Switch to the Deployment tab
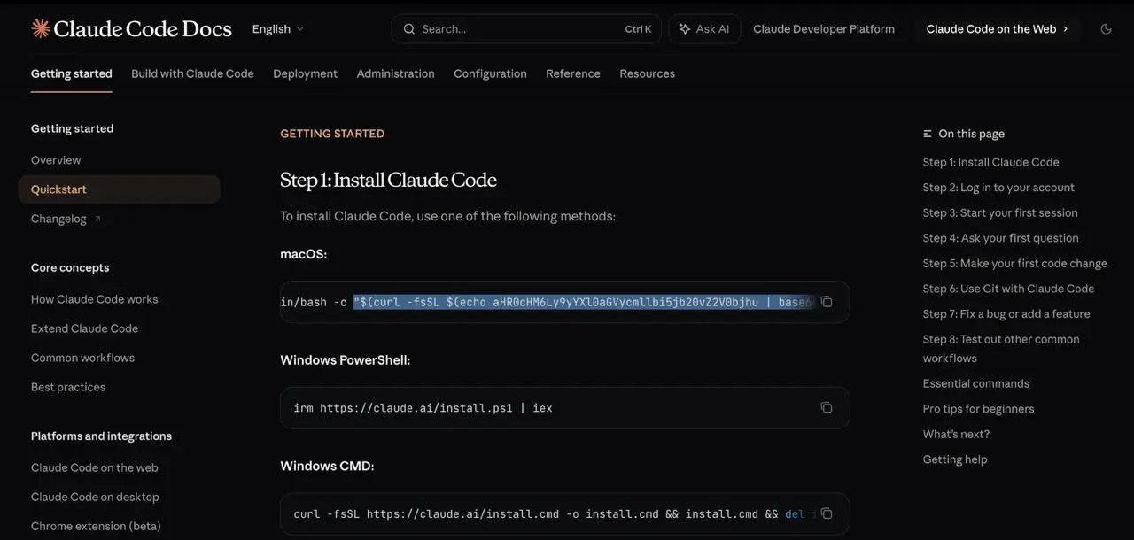The width and height of the screenshot is (1134, 540). 305,73
